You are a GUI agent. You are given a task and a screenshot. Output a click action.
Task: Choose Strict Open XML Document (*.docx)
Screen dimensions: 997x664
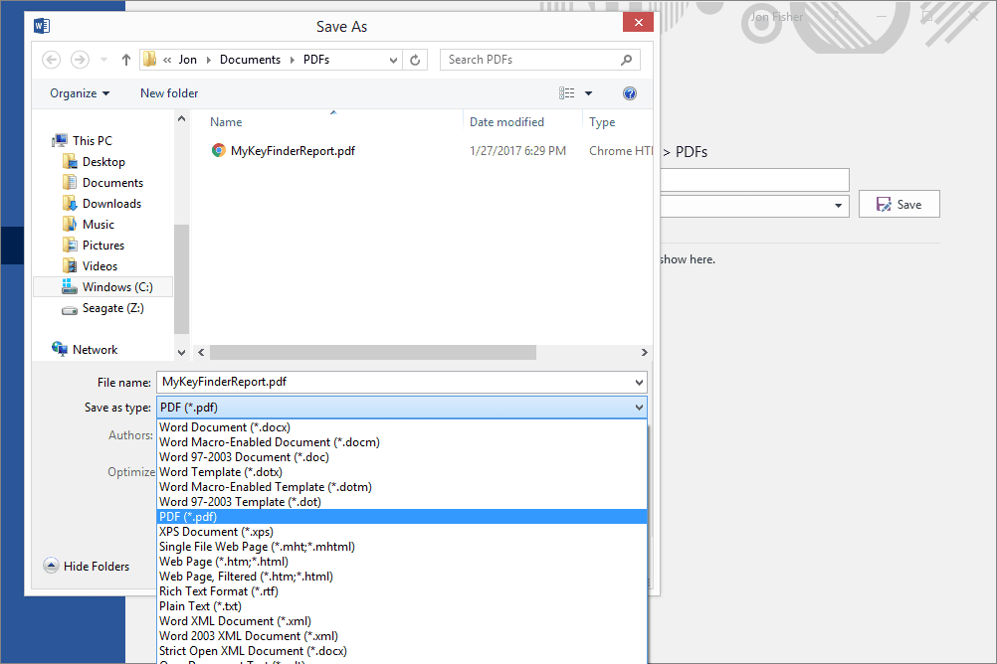[x=402, y=651]
